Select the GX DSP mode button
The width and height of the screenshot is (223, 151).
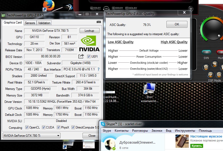point(219,75)
